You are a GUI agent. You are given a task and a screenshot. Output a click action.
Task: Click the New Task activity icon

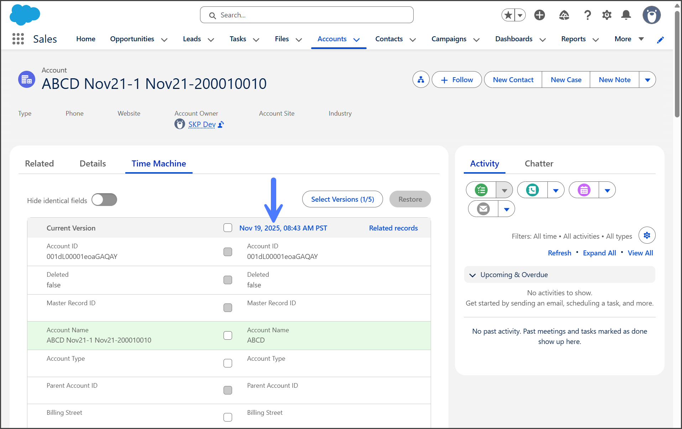point(481,190)
